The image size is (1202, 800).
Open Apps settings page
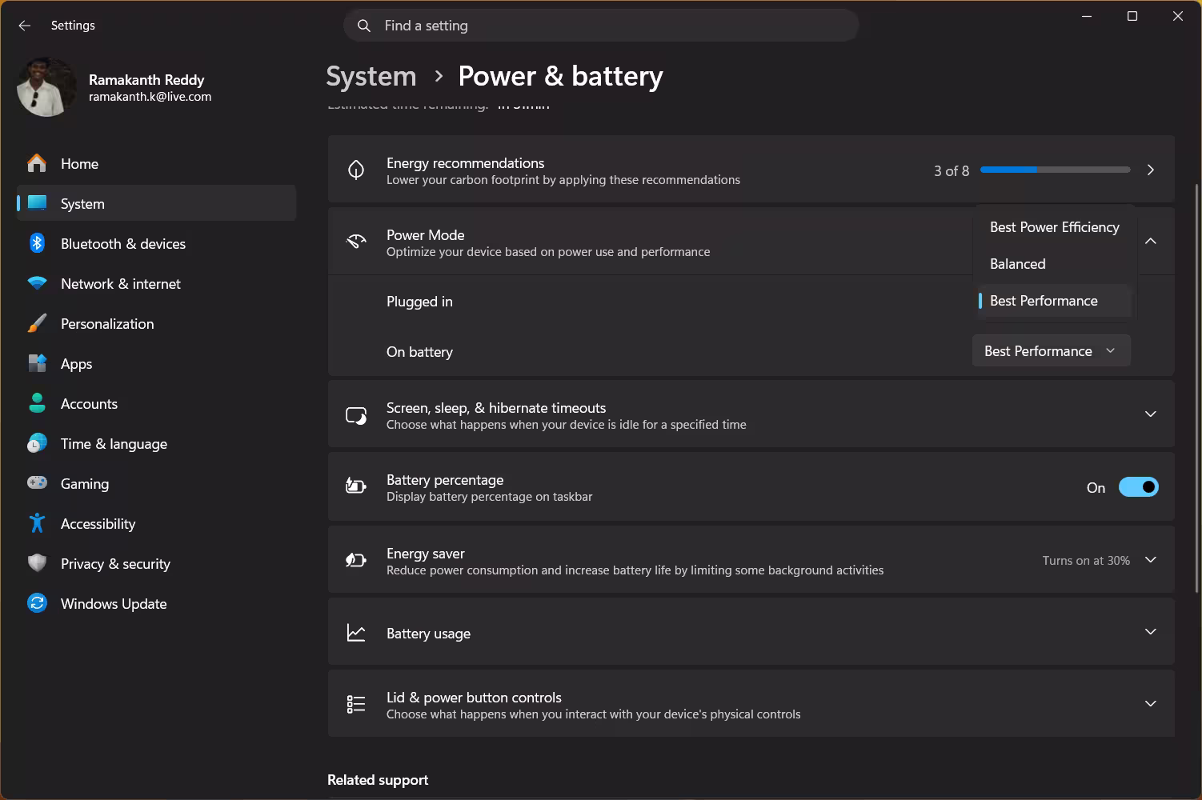(156, 363)
